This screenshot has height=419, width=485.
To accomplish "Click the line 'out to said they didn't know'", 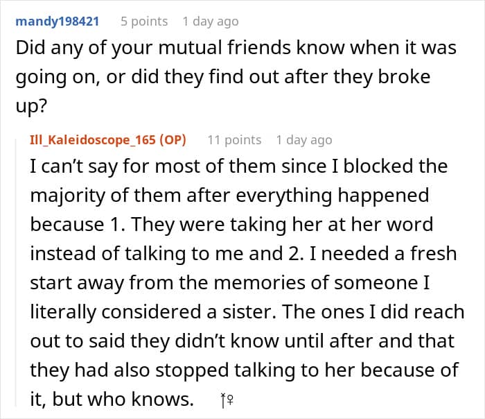I will coord(242,341).
